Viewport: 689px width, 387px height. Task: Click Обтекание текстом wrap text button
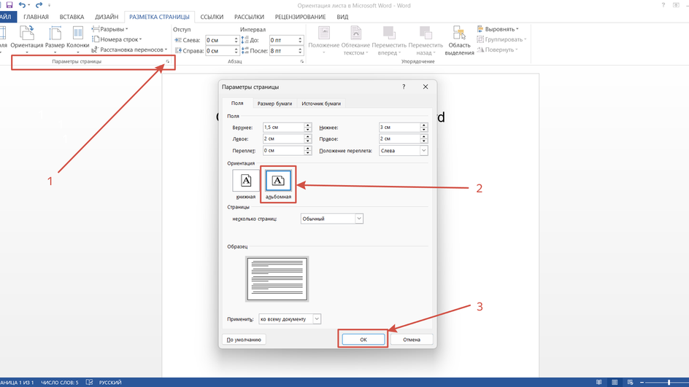(x=355, y=40)
